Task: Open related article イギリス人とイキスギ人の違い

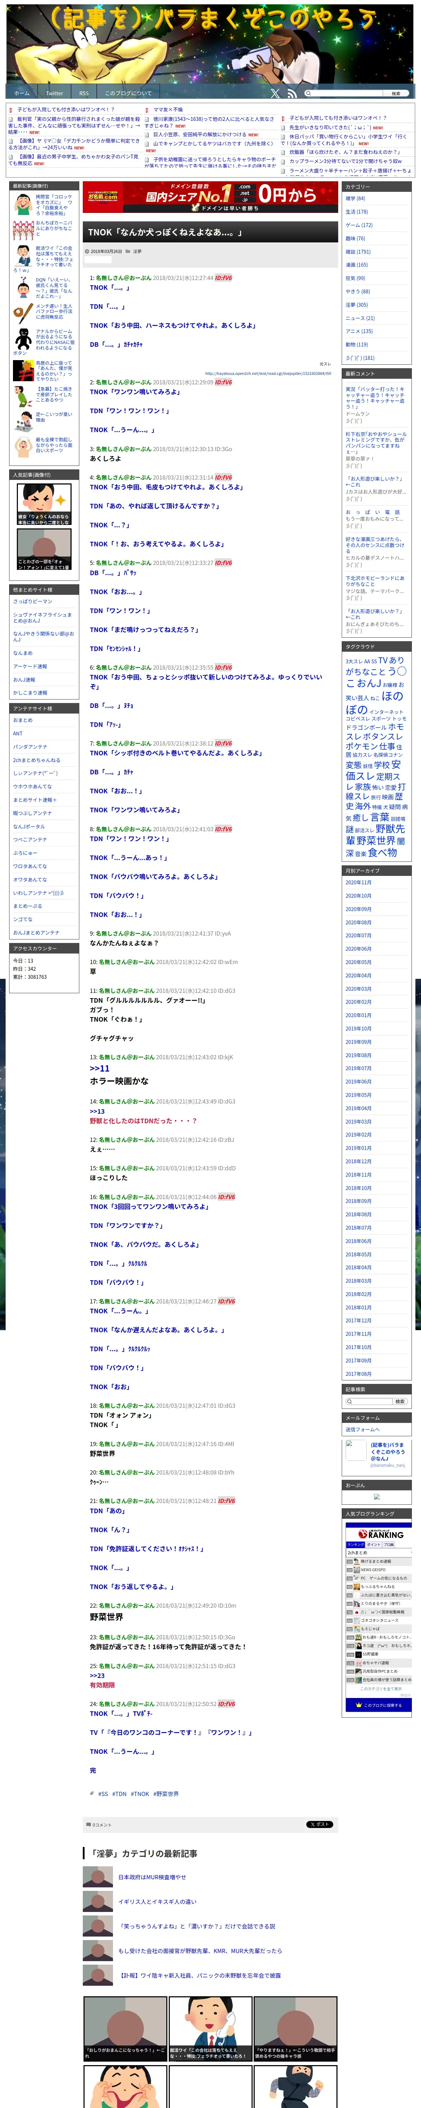Action: tap(157, 1902)
